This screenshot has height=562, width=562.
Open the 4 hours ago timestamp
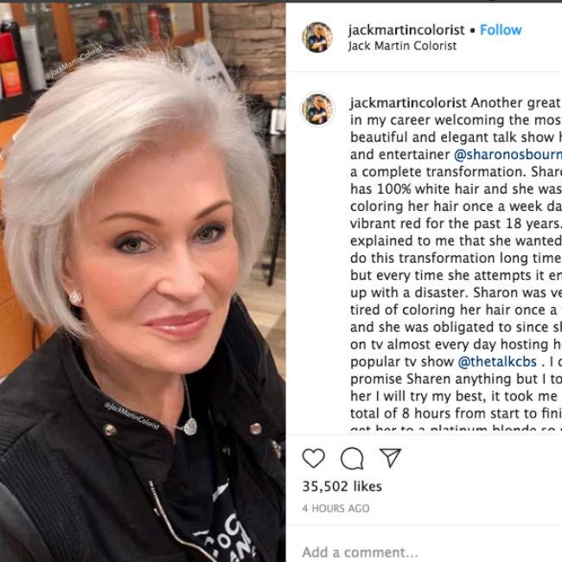click(335, 508)
